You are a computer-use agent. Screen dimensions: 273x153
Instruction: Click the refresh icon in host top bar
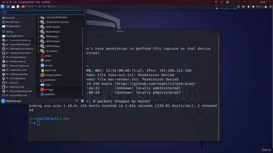point(227,2)
